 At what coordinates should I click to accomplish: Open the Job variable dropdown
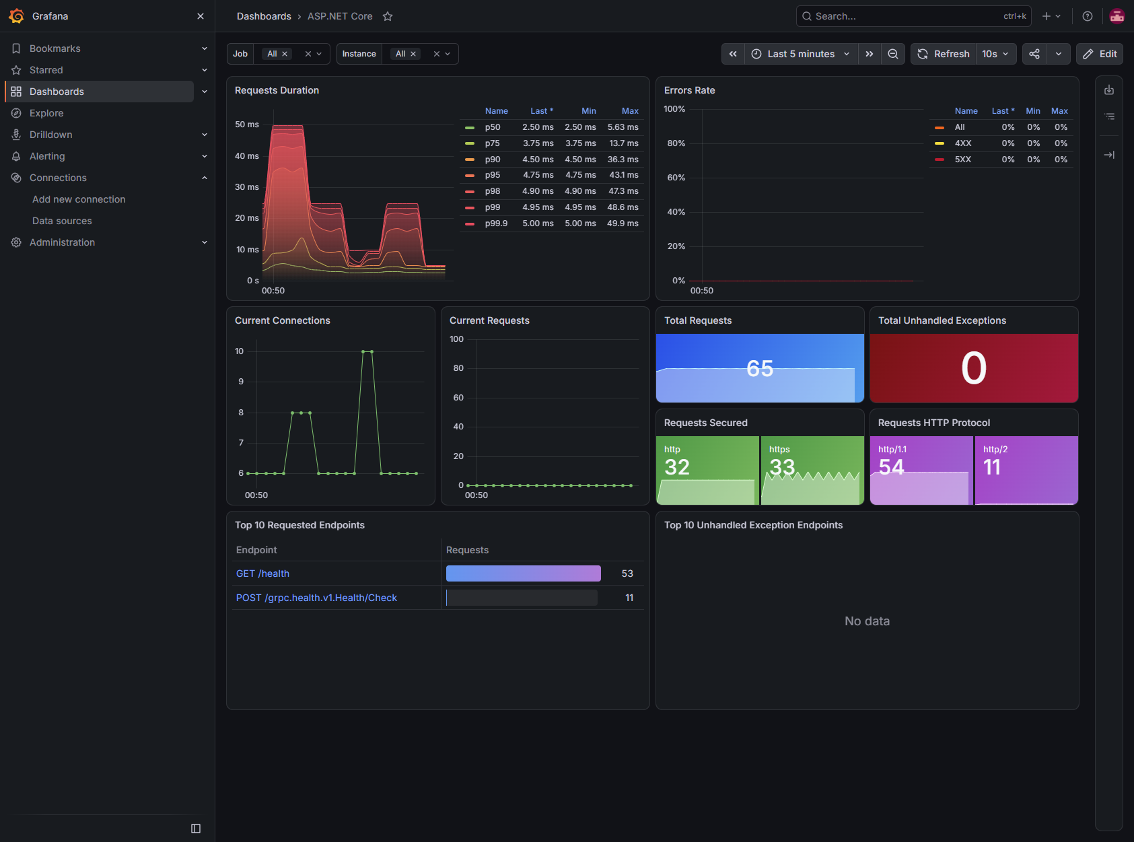(319, 54)
